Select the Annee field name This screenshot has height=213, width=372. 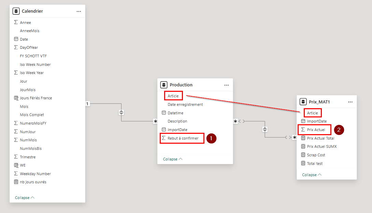tap(25, 23)
